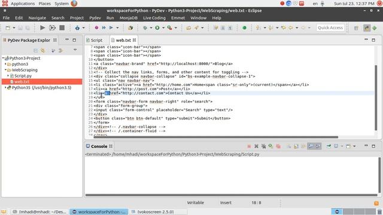The width and height of the screenshot is (383, 215).
Task: Open the Debug icon dropdown arrow
Action: [151, 28]
